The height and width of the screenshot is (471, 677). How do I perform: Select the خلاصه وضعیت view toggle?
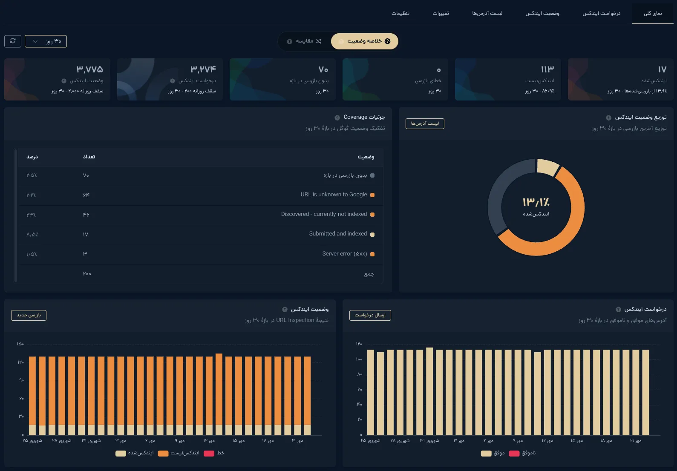pyautogui.click(x=365, y=41)
